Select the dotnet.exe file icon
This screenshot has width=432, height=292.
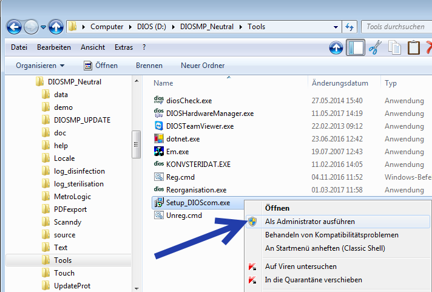[159, 138]
